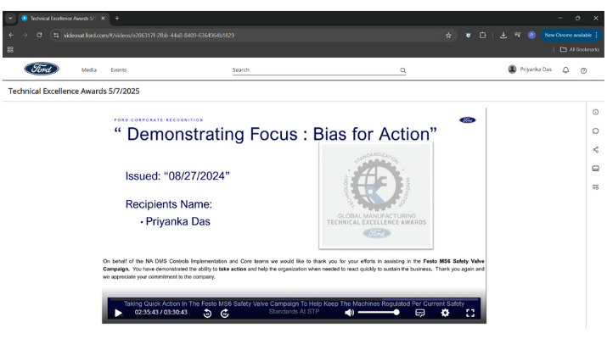This screenshot has height=339, width=607.
Task: Enter fullscreen video mode
Action: 469,313
